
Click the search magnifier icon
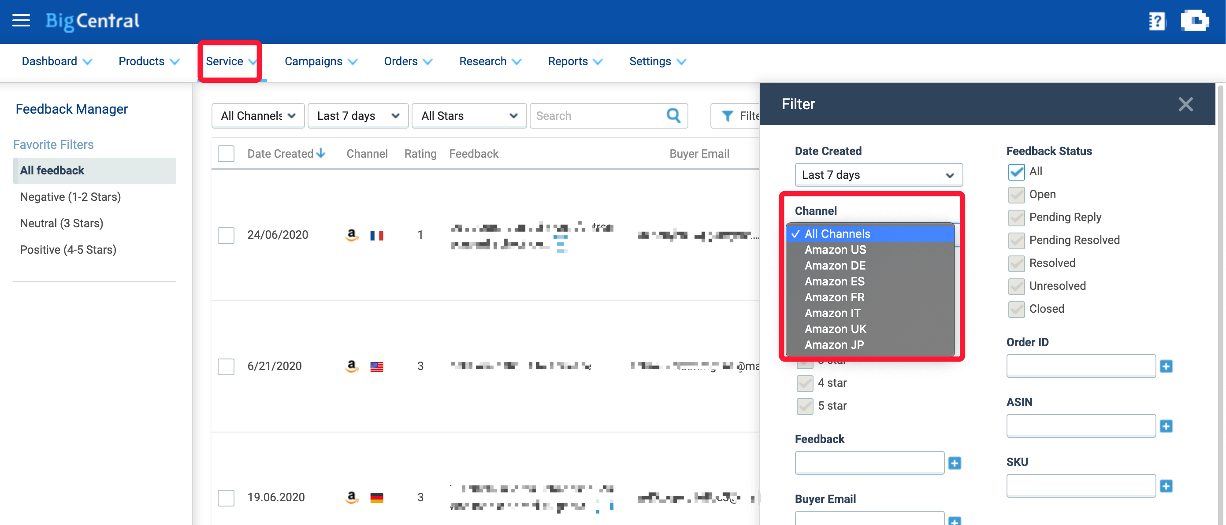click(x=673, y=115)
